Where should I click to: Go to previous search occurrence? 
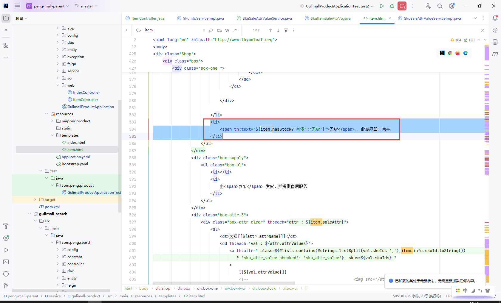(270, 30)
